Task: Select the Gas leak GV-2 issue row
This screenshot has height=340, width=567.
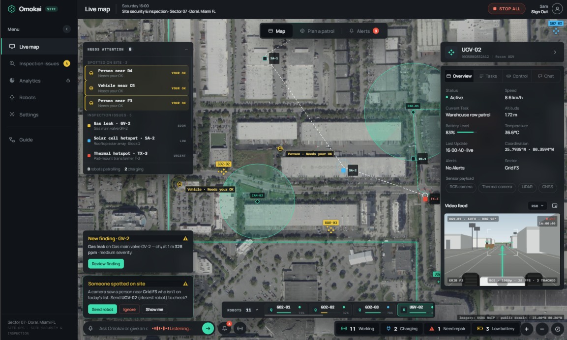Action: tap(137, 125)
